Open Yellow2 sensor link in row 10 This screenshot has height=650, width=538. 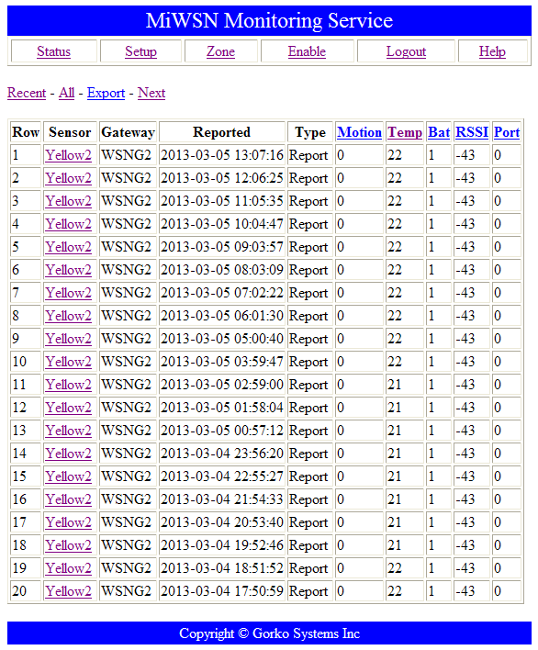coord(68,362)
